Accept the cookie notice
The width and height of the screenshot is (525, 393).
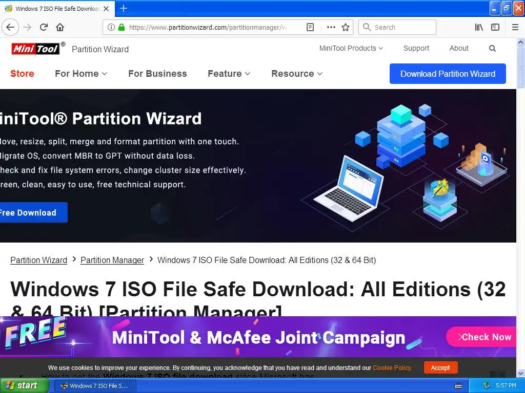pyautogui.click(x=440, y=367)
